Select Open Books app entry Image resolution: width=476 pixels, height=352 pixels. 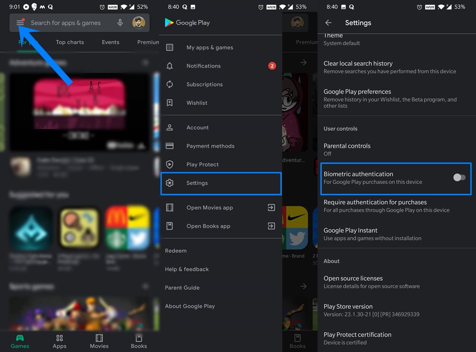(221, 226)
